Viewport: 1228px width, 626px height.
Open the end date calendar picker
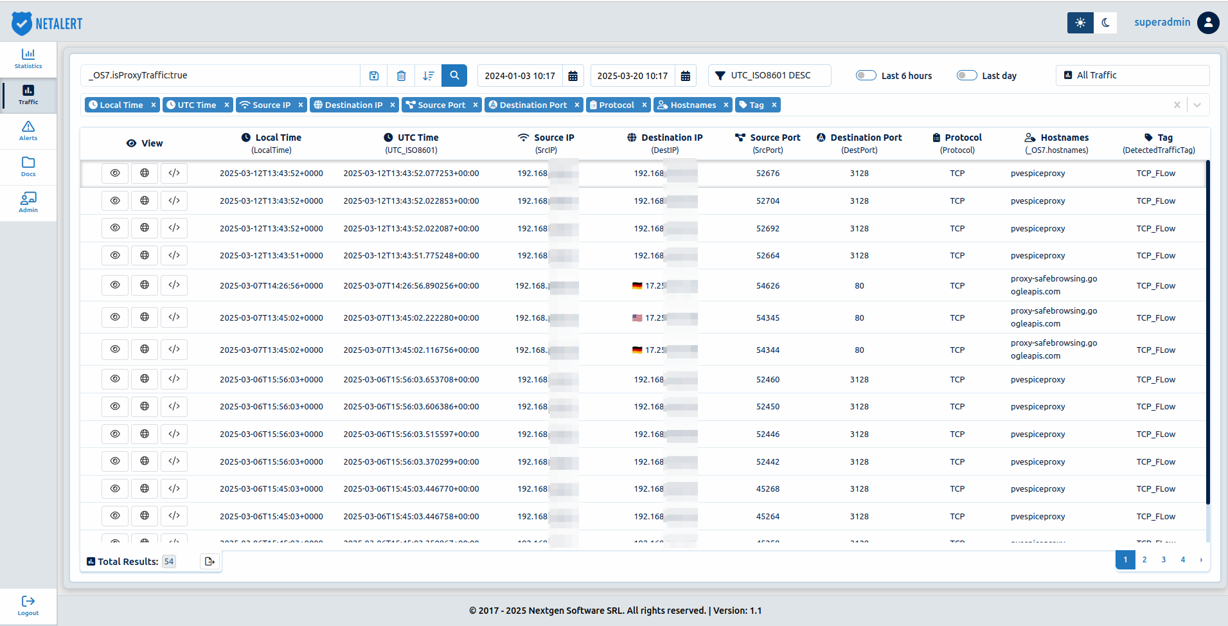[686, 76]
